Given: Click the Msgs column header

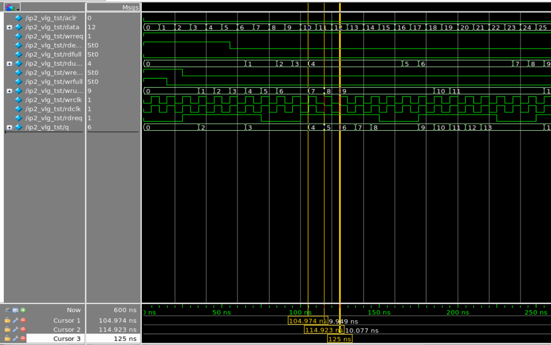Looking at the screenshot, I should pos(130,7).
